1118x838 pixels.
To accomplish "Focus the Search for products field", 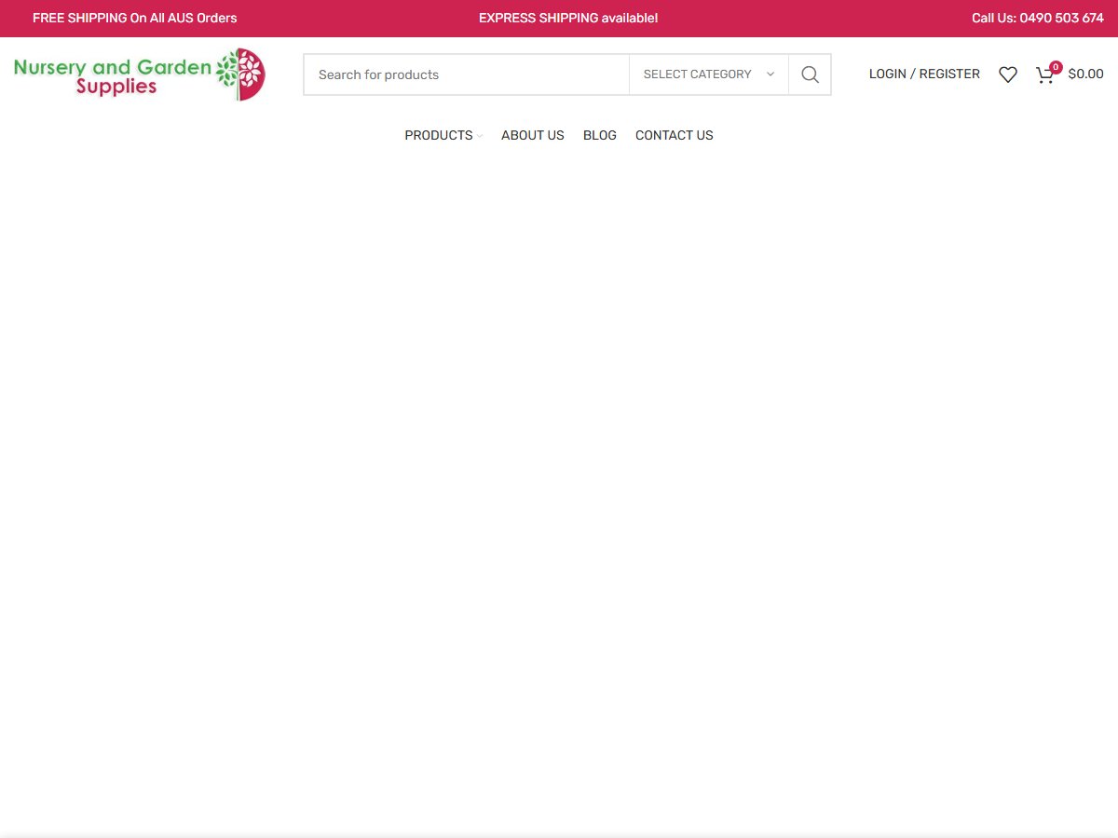I will 467,74.
